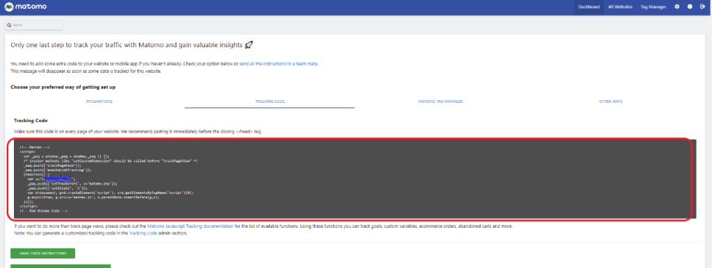Image resolution: width=712 pixels, height=268 pixels.
Task: Switch to the Integrations tab
Action: tap(99, 101)
